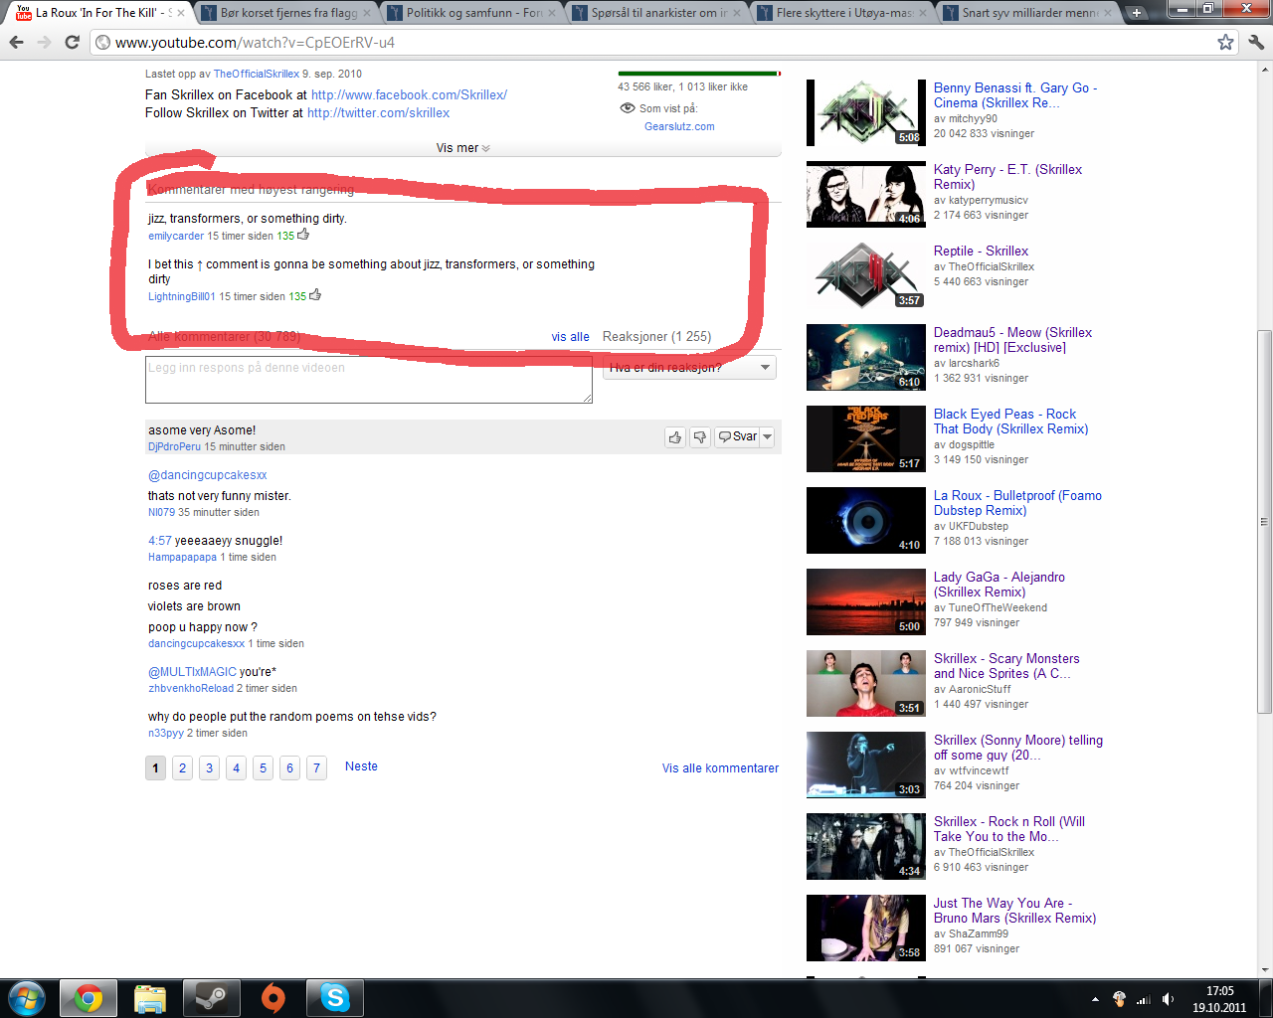
Task: Jump to timestamp 4:57 in comment
Action: pos(159,541)
